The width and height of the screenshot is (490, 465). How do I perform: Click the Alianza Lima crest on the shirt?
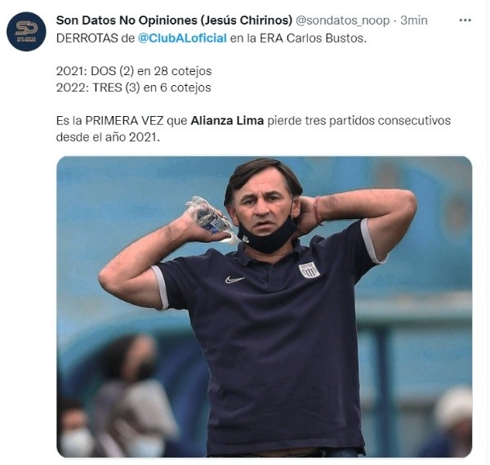point(309,271)
